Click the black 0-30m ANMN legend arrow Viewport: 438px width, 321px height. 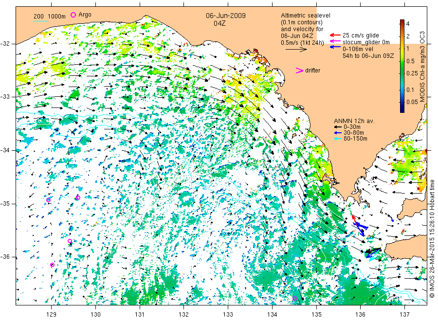[x=338, y=127]
